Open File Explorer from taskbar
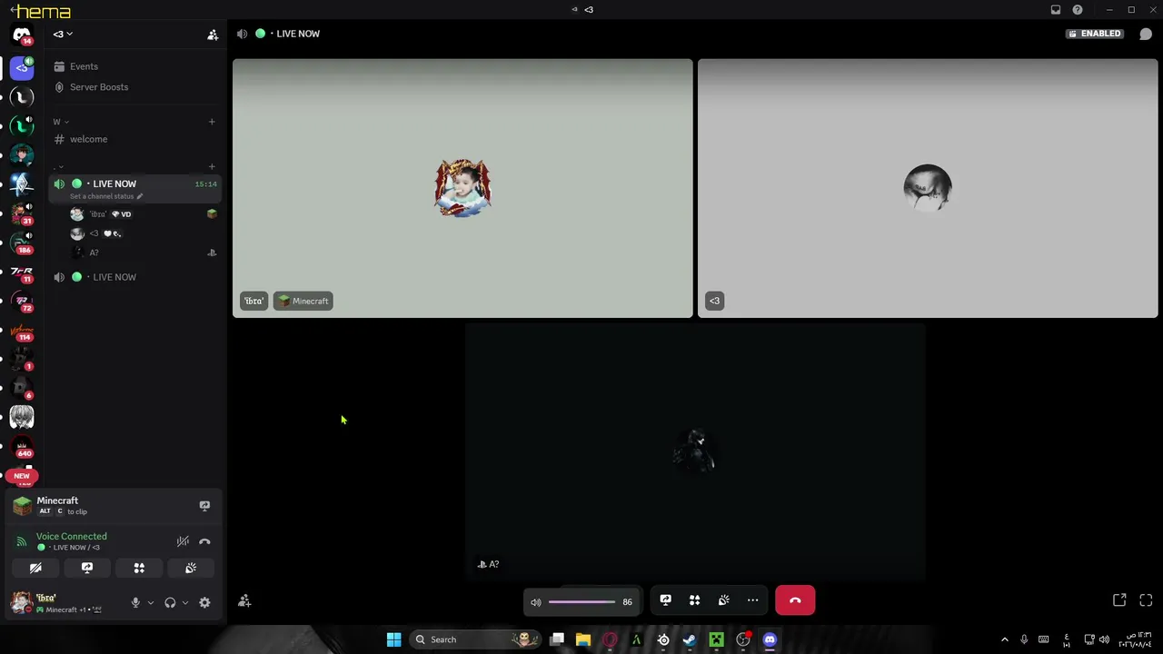 [583, 639]
